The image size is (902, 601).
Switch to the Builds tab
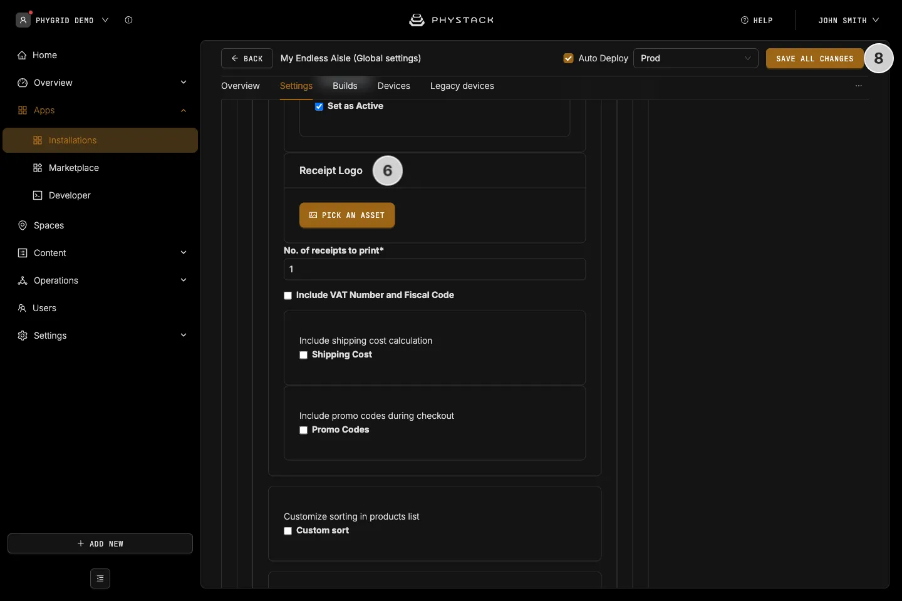(345, 86)
